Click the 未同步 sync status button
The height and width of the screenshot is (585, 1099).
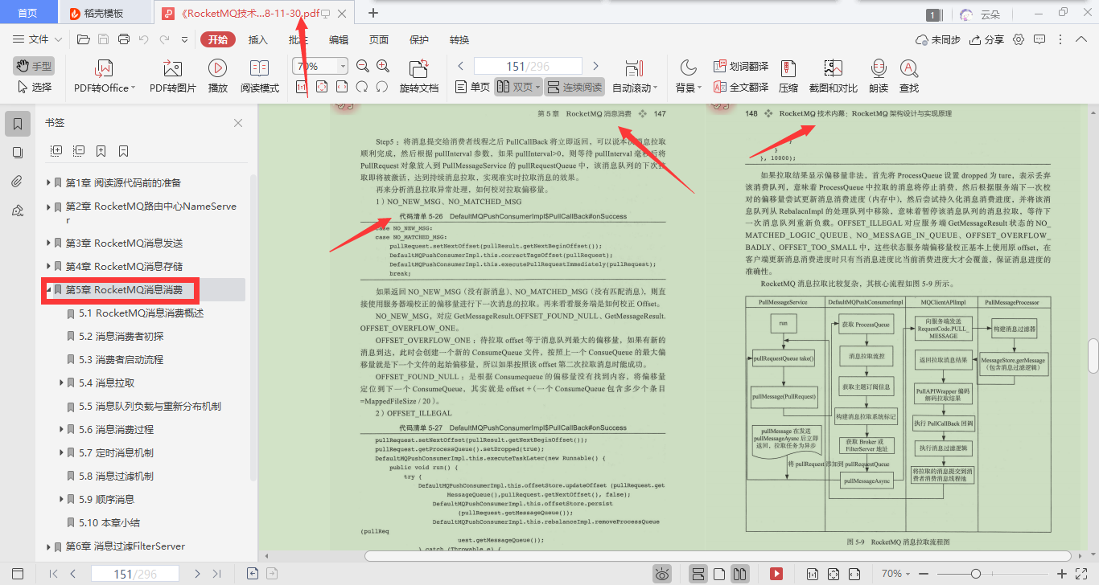pos(937,39)
